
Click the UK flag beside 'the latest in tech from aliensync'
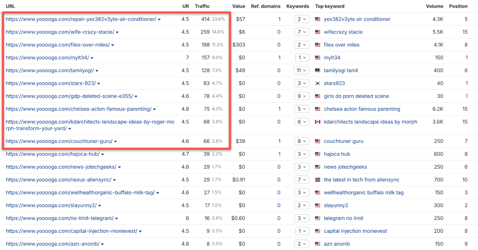[x=318, y=180]
